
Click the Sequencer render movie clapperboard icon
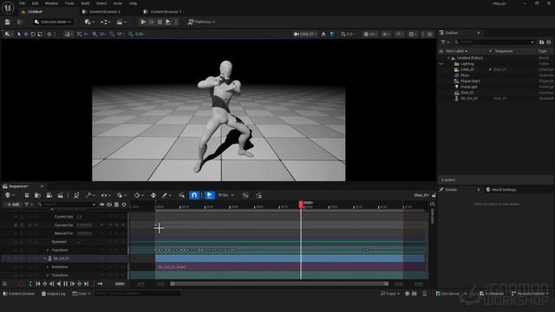60,195
